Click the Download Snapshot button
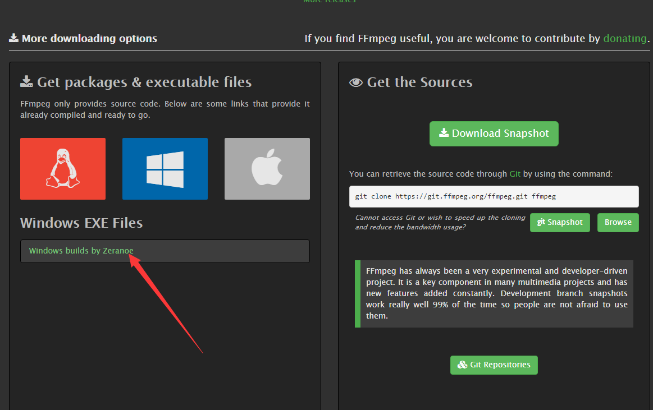Screen dimensions: 653x410 [x=494, y=133]
